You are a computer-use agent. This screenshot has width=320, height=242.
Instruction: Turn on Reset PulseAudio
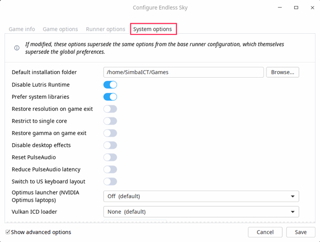[x=110, y=157]
